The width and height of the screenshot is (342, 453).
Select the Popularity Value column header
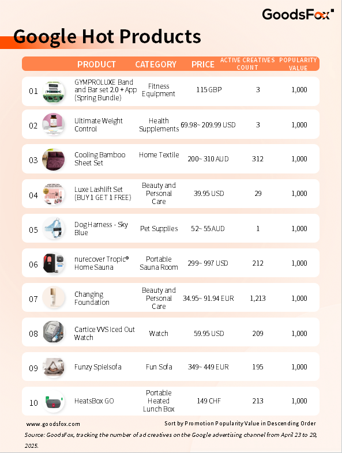(x=298, y=64)
